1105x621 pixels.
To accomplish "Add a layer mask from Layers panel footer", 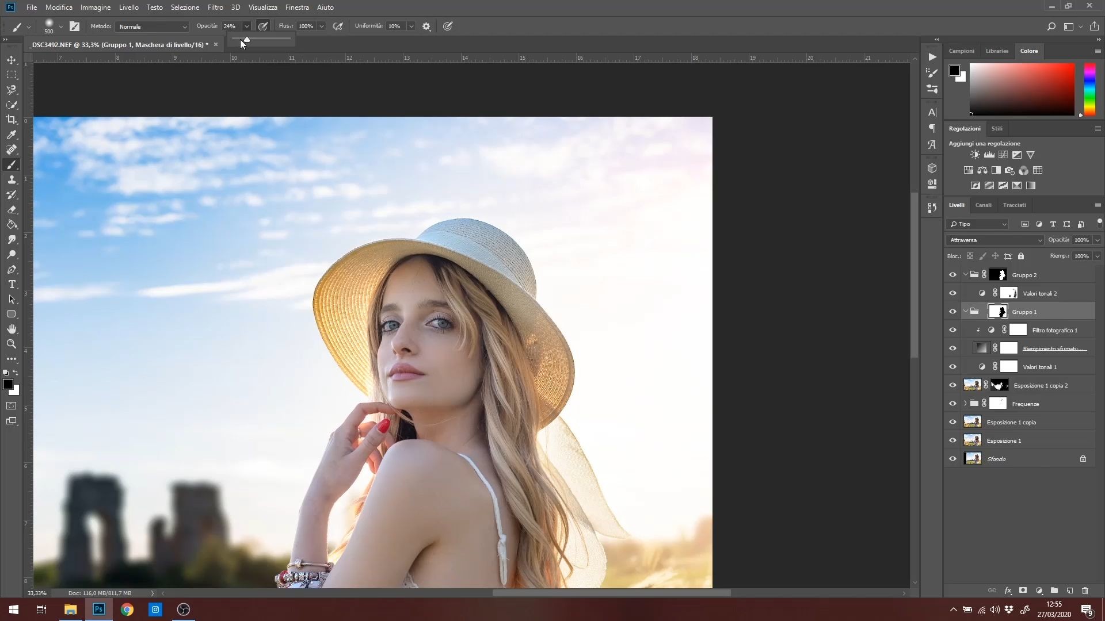I will click(1023, 591).
